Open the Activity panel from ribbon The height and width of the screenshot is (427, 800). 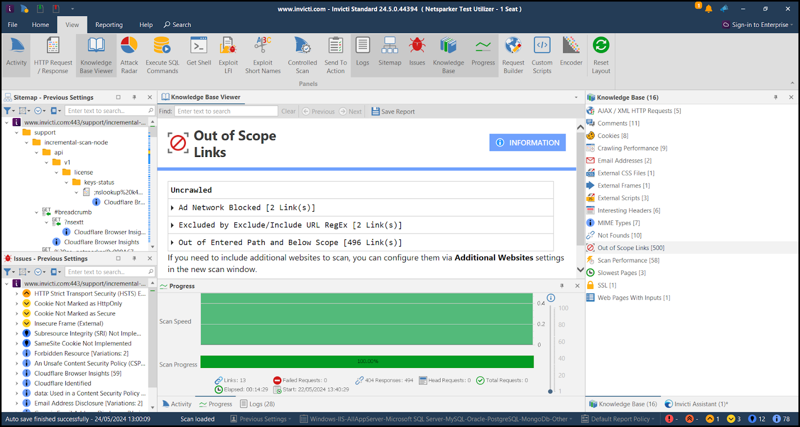coord(16,55)
